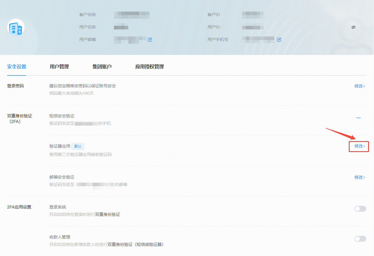Open the 集团账户 tab

point(102,67)
